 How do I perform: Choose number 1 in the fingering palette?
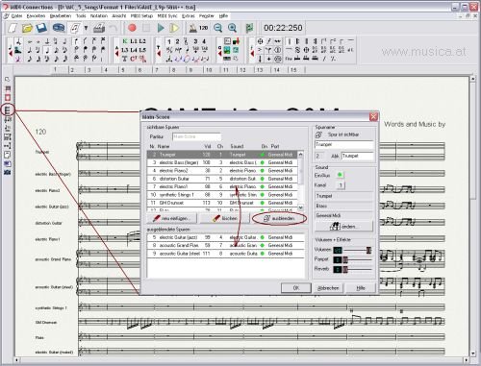(169, 41)
